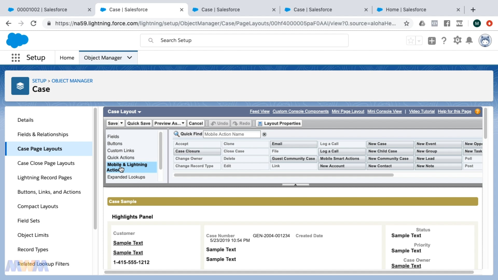Click the orange page help icon

coord(477,111)
